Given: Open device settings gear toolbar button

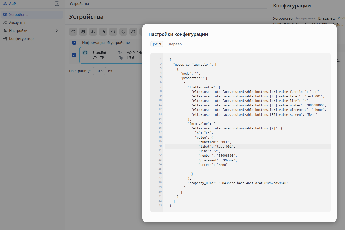Looking at the screenshot, I should [x=83, y=32].
